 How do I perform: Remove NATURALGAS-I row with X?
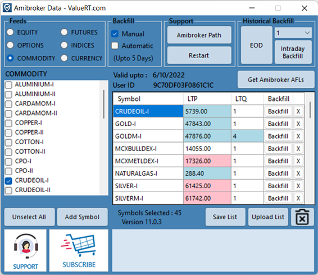point(298,174)
